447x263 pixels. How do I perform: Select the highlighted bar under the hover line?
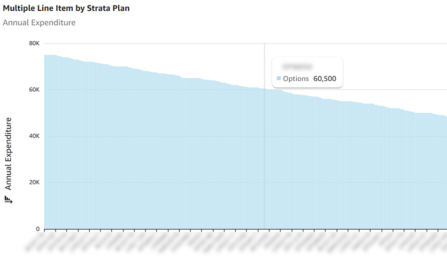pos(264,160)
